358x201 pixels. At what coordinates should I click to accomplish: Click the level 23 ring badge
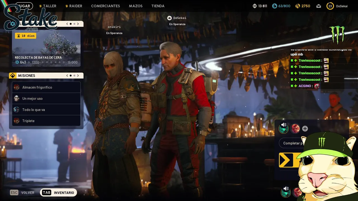330,6
